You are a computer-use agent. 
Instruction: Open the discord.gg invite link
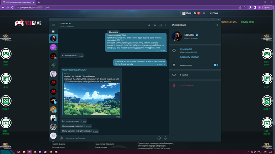[x=74, y=70]
